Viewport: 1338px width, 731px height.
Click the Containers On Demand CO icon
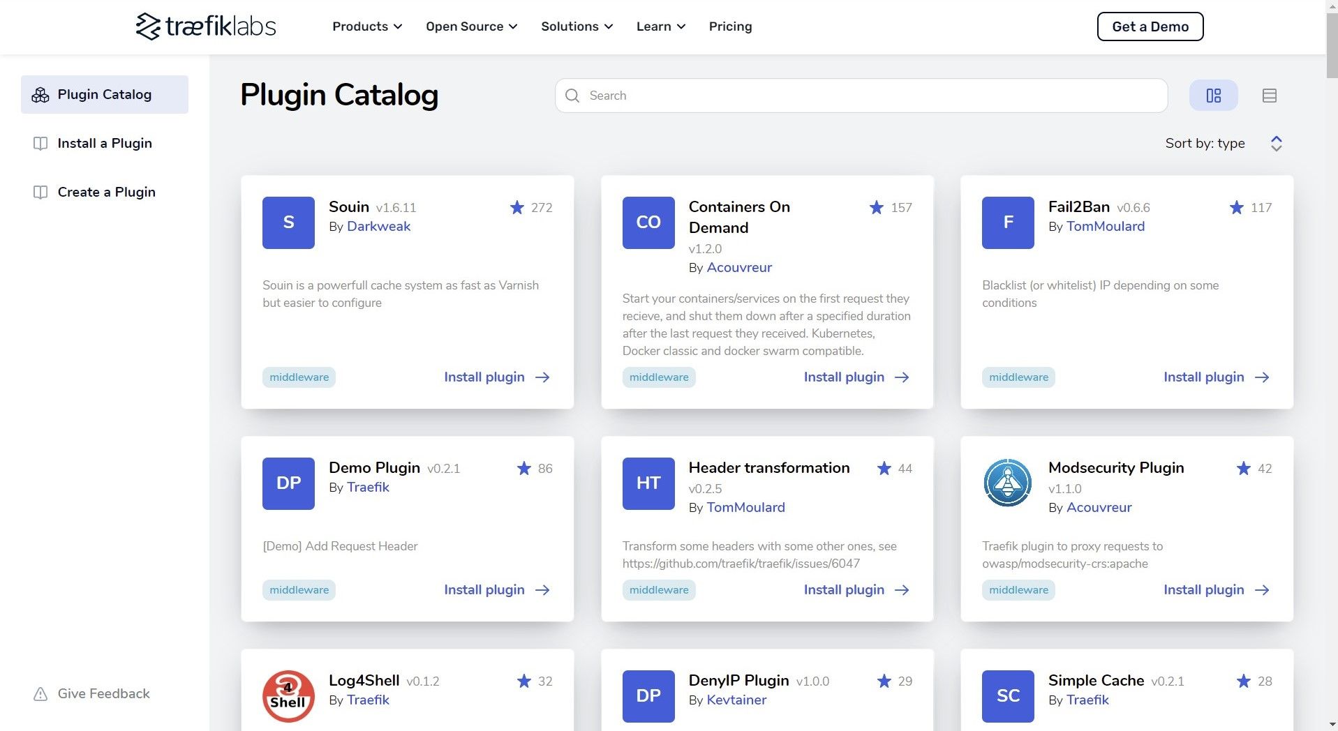pyautogui.click(x=648, y=223)
